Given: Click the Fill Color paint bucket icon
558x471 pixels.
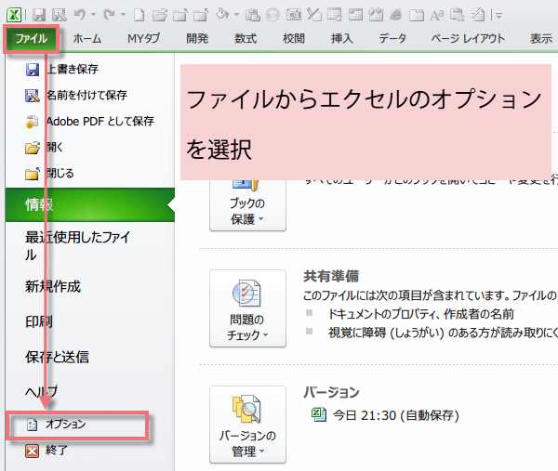Looking at the screenshot, I should (x=222, y=14).
